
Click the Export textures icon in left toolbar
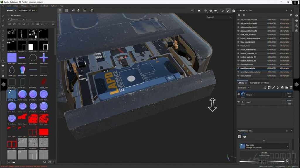click(3, 61)
